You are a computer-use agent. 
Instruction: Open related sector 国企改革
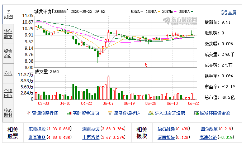click(209, 129)
